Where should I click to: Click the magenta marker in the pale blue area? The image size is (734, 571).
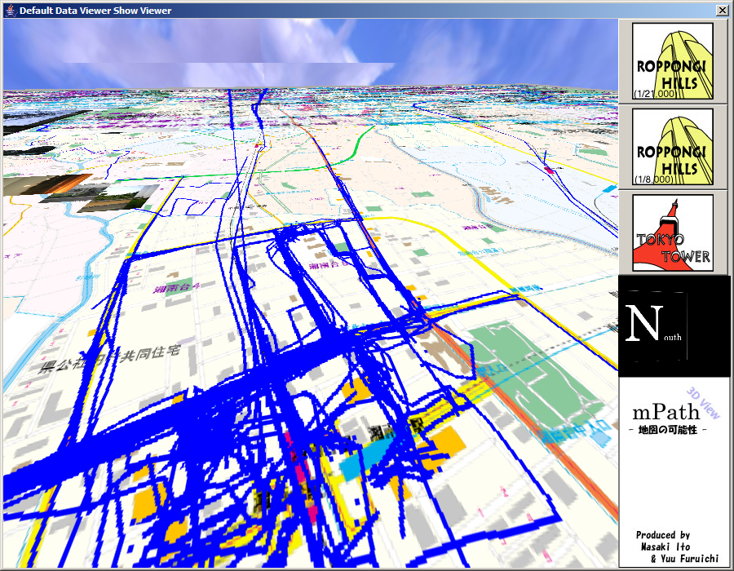pos(549,170)
